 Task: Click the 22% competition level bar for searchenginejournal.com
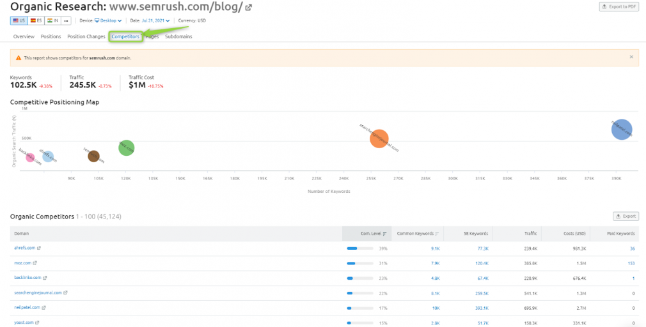point(360,293)
